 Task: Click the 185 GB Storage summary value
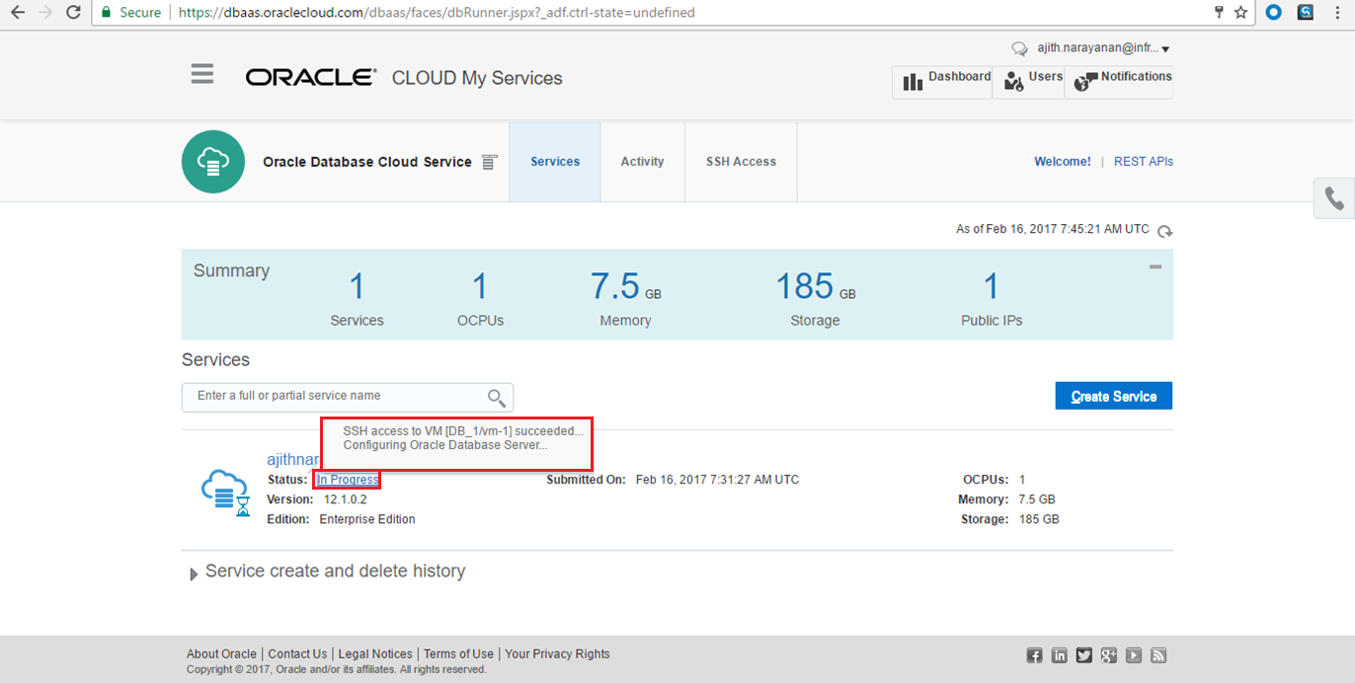[816, 286]
